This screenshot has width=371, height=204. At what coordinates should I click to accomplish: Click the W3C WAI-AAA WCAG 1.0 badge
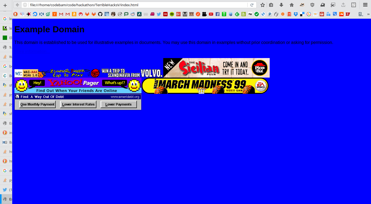[26, 73]
